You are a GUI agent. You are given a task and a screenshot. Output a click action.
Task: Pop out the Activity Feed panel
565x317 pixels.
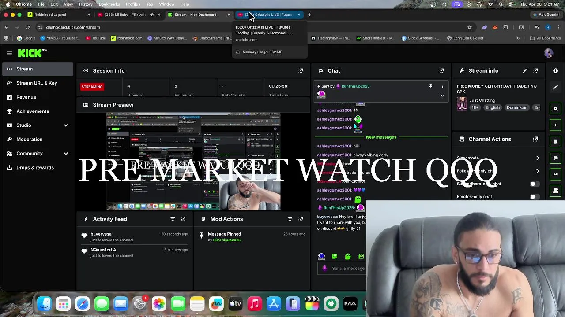click(183, 219)
